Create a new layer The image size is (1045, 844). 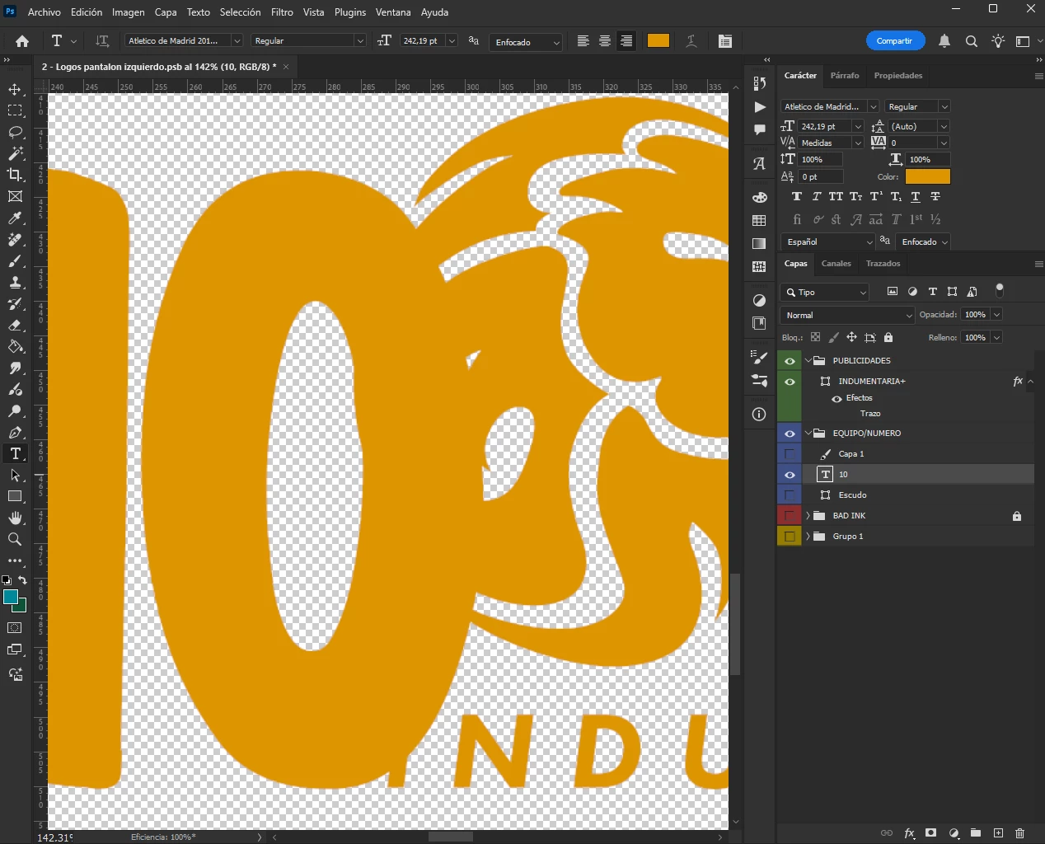pos(998,833)
